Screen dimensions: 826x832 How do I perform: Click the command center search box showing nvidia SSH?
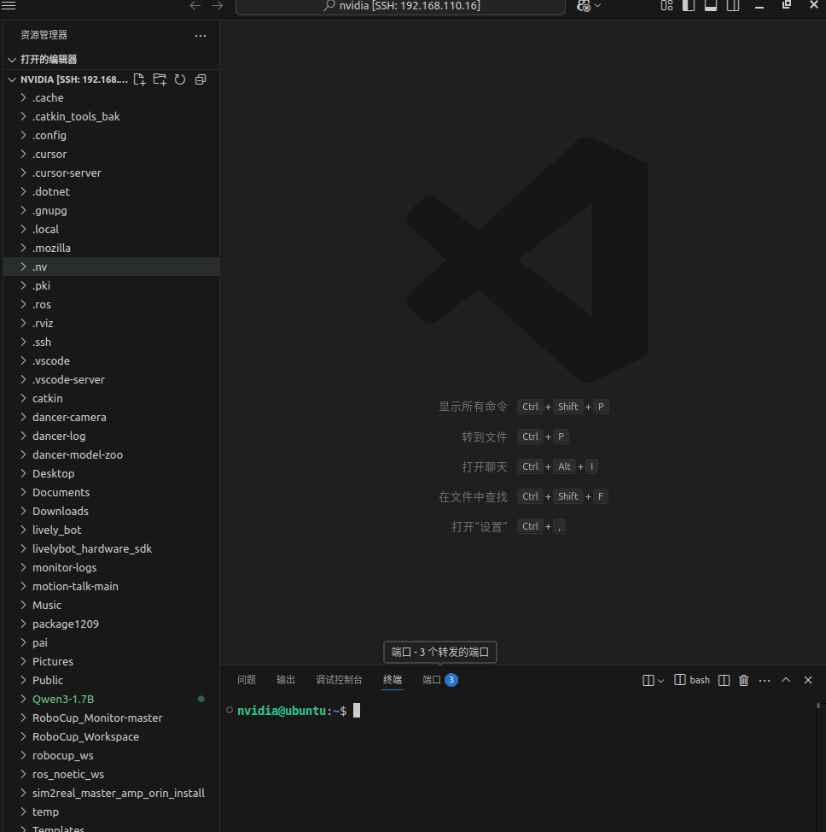coord(400,6)
